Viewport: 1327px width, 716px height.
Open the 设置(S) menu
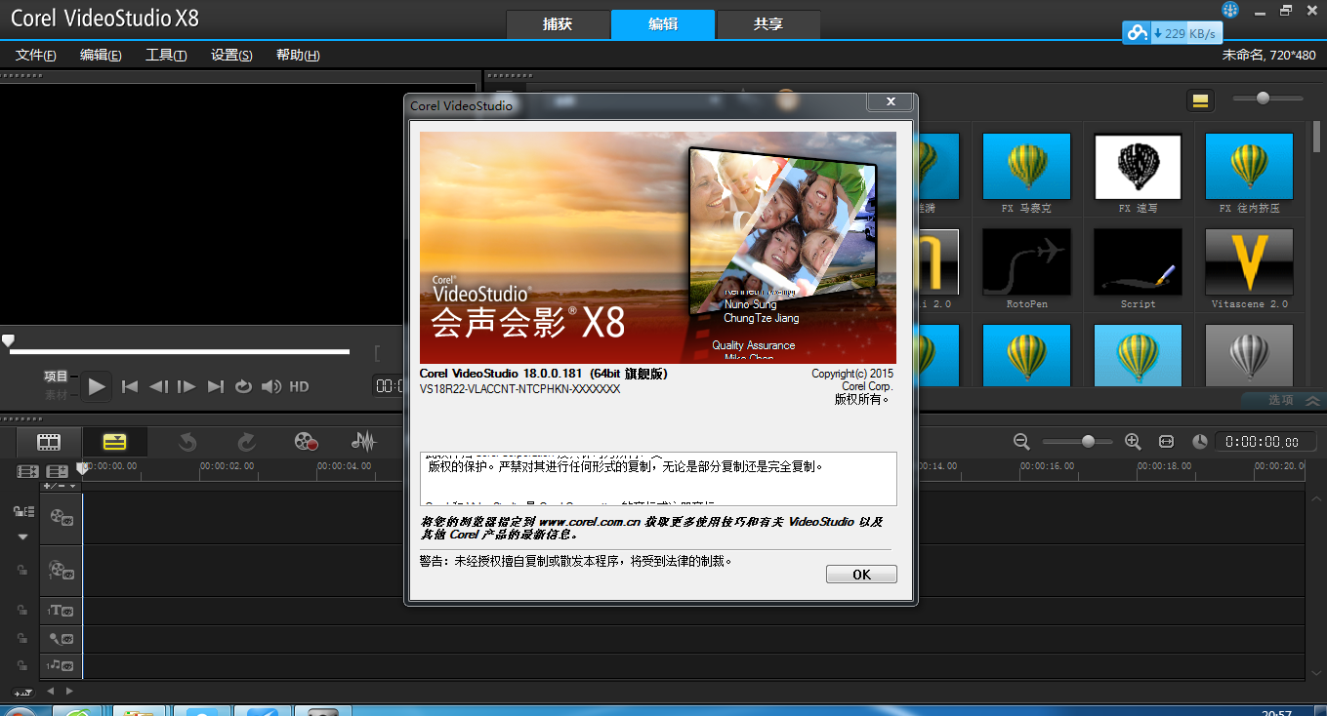[x=231, y=56]
